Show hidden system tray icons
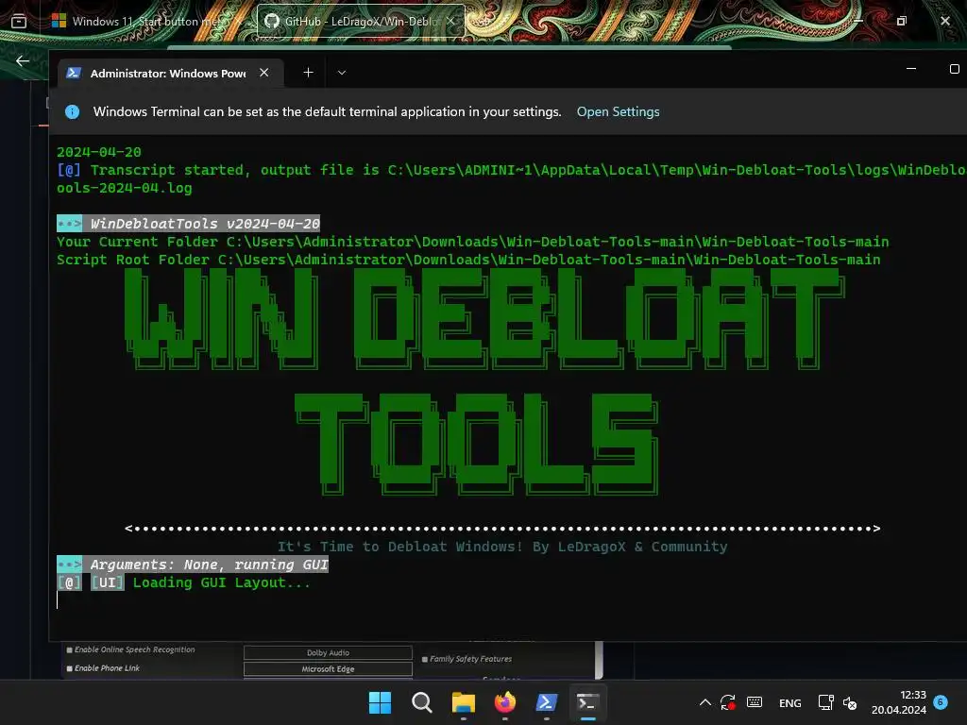Screen dimensions: 967x725 (705, 702)
